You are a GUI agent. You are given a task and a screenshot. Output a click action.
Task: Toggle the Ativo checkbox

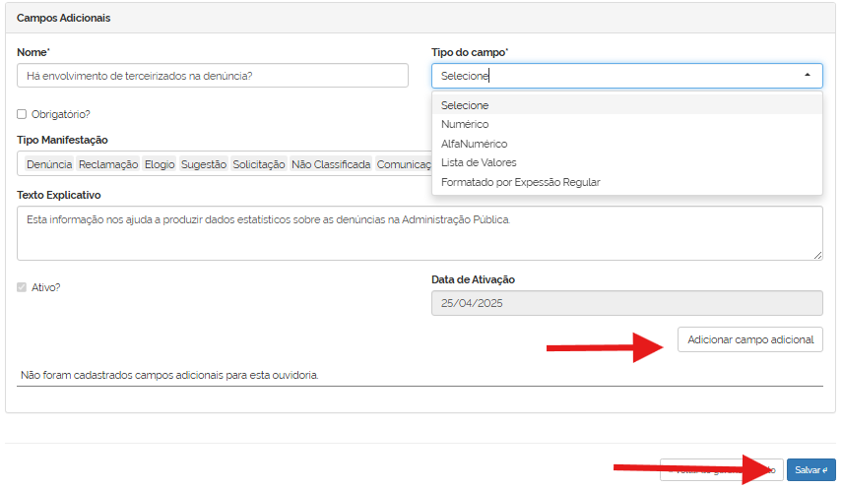click(x=22, y=287)
